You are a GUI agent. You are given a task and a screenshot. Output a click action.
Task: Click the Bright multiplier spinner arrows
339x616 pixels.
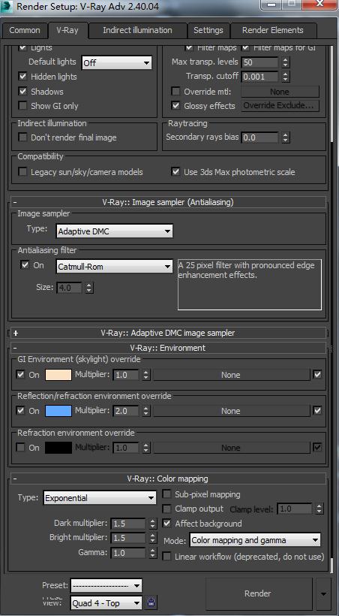point(153,538)
